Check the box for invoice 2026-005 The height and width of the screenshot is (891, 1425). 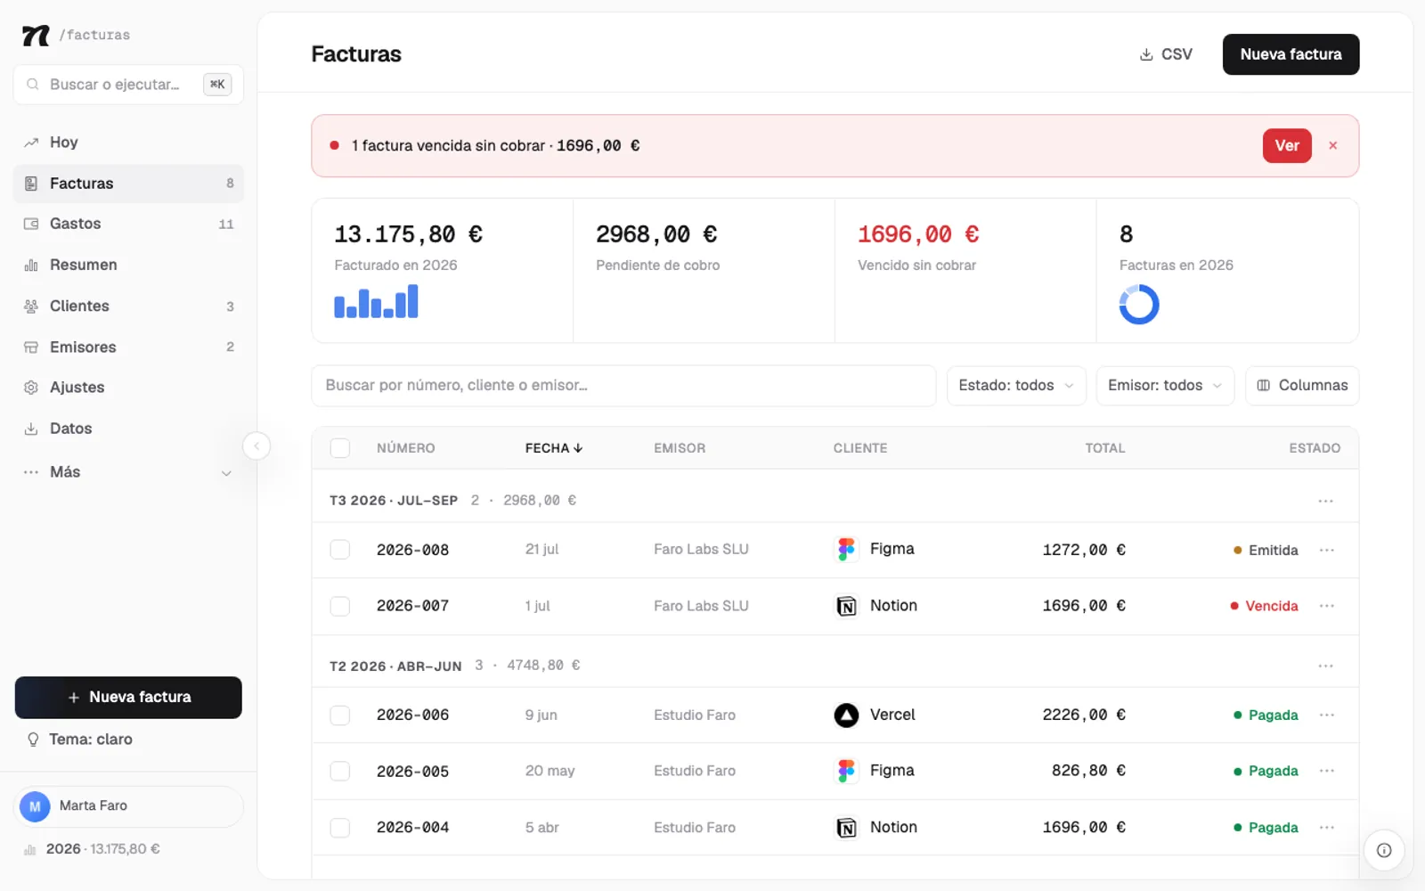coord(340,771)
